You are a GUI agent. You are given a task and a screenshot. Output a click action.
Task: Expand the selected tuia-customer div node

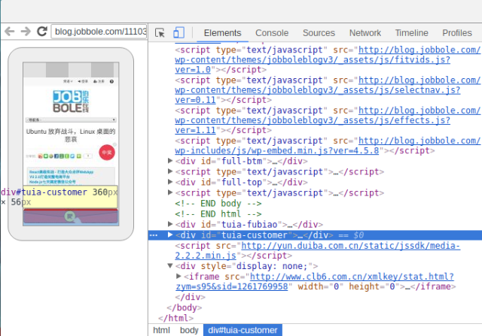pos(170,235)
